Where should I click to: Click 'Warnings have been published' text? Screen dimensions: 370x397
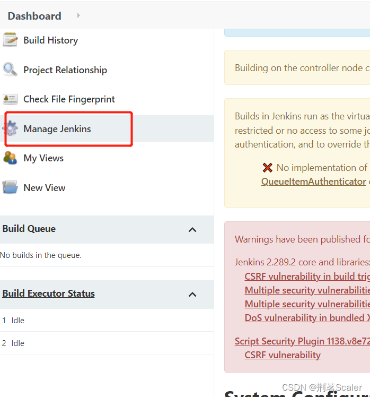click(x=302, y=239)
